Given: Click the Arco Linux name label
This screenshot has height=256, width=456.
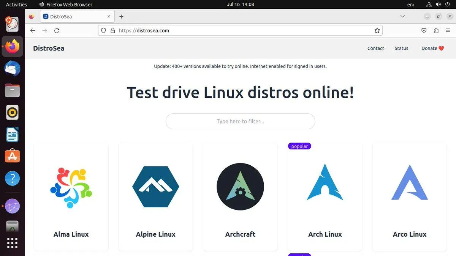Looking at the screenshot, I should [410, 234].
